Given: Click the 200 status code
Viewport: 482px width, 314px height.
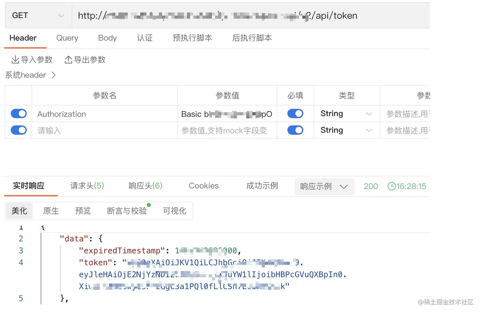Looking at the screenshot, I should click(371, 186).
